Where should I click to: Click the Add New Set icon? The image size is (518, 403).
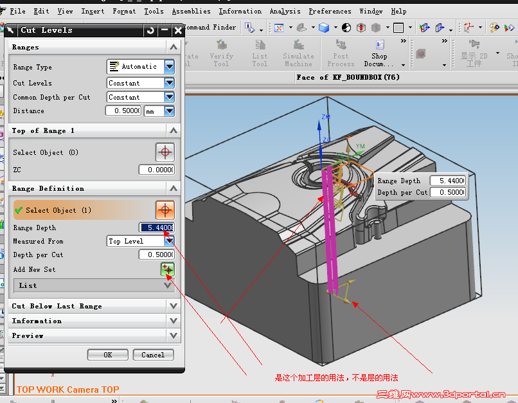(x=168, y=269)
